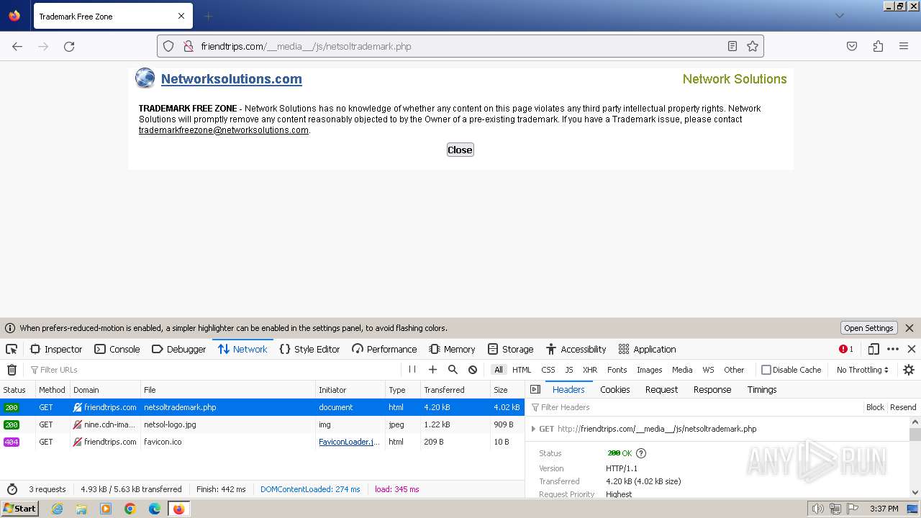921x518 pixels.
Task: Switch to the Console panel
Action: tap(117, 349)
